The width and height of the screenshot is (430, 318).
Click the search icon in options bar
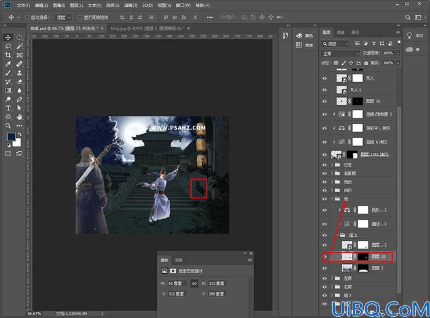click(408, 17)
